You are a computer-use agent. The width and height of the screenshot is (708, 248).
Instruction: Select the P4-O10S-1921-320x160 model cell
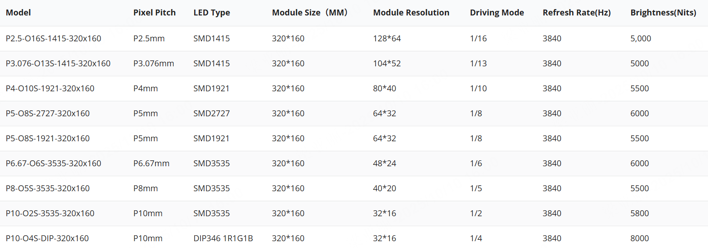(50, 89)
